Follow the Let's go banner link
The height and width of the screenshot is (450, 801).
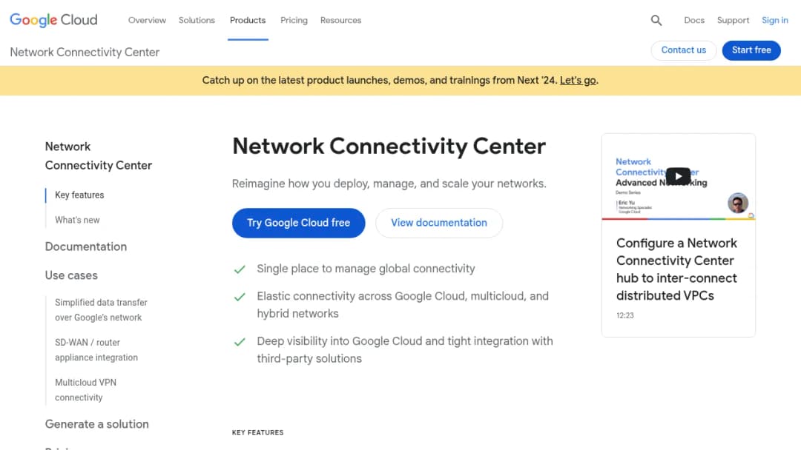[x=578, y=81]
